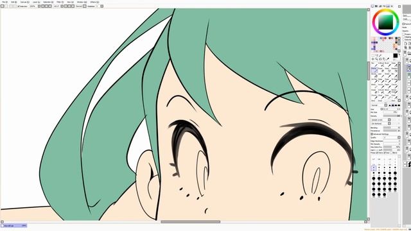Viewport: 411px width, 231px height.
Task: Select the Move tool
Action: pos(372,59)
